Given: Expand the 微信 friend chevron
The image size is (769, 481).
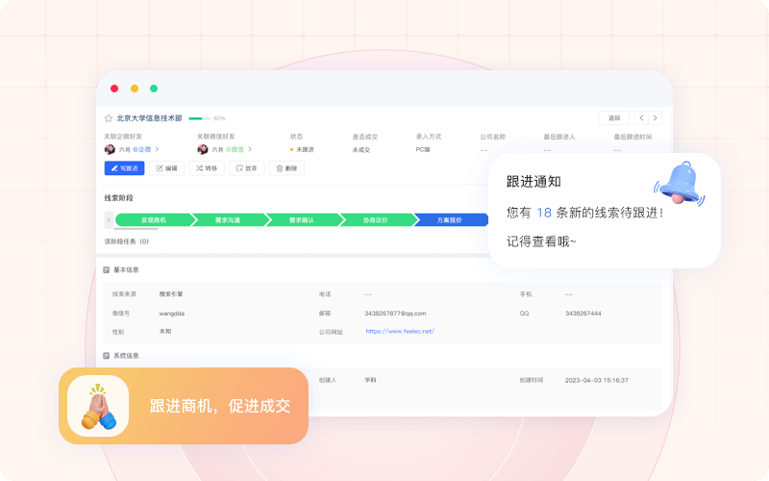Looking at the screenshot, I should (x=250, y=149).
